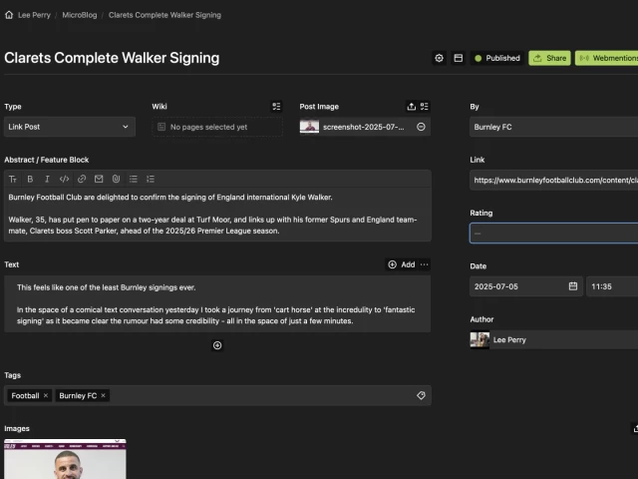Image resolution: width=638 pixels, height=479 pixels.
Task: Open text size options in Abstract toolbar
Action: coord(13,179)
